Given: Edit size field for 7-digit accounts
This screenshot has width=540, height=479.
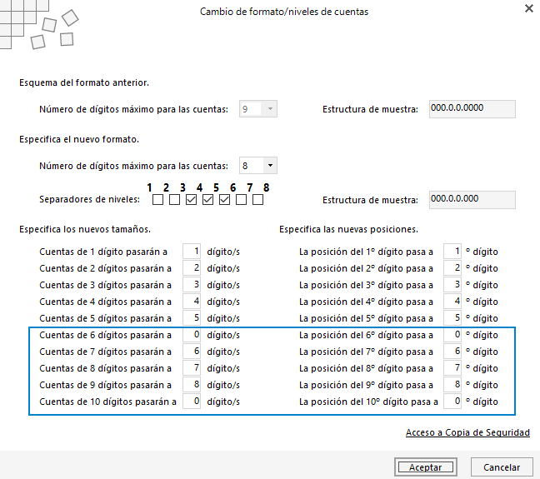Looking at the screenshot, I should click(192, 352).
